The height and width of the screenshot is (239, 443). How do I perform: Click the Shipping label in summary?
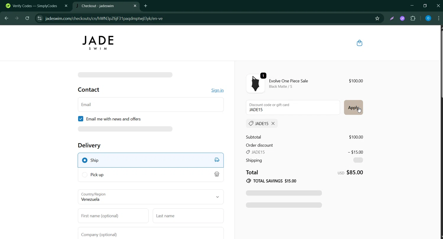[254, 160]
